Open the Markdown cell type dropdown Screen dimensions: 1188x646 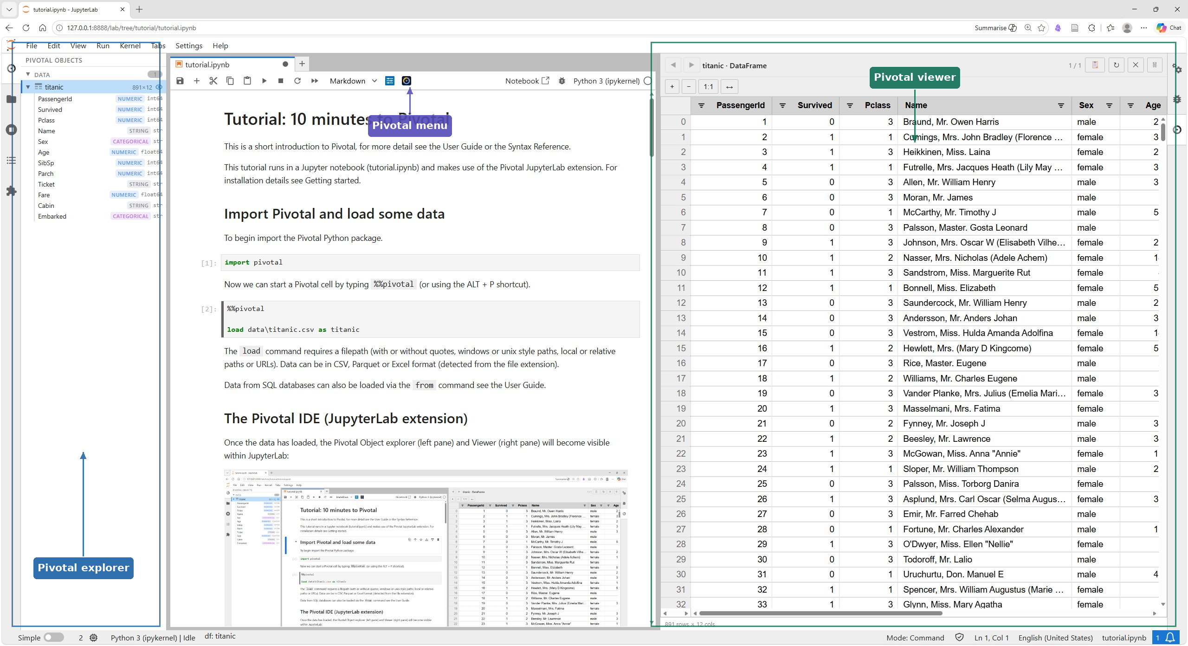click(354, 81)
